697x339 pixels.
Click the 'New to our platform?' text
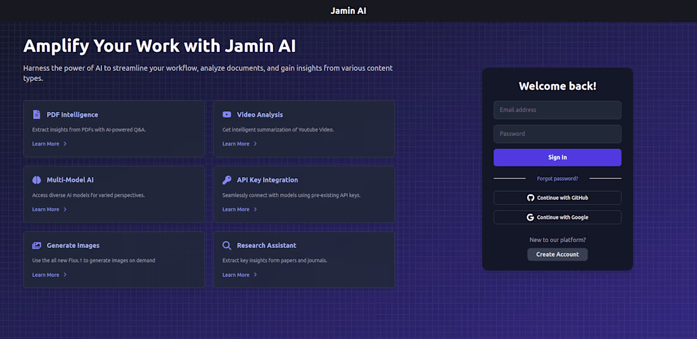[558, 240]
